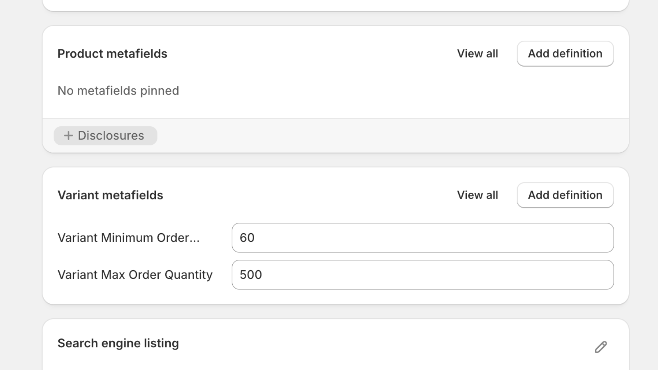Click the value 500 in the max order field
This screenshot has width=658, height=370.
point(250,275)
